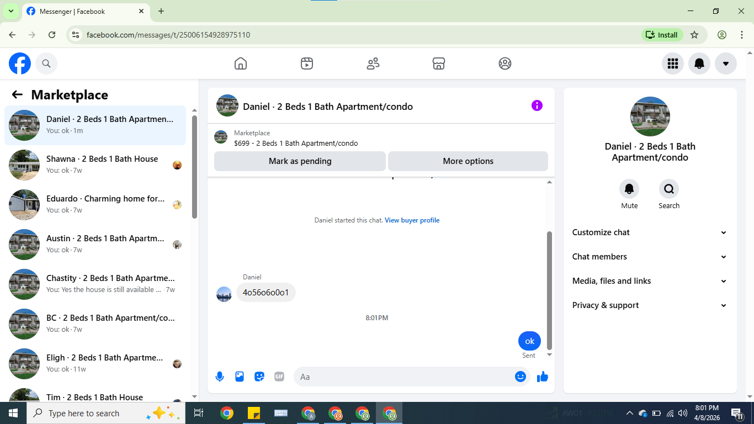Open the Chrome three-dot menu
The width and height of the screenshot is (754, 424).
coord(742,35)
